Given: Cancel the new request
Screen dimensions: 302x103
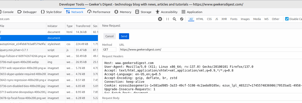Looking at the screenshot, I should (x=109, y=36).
